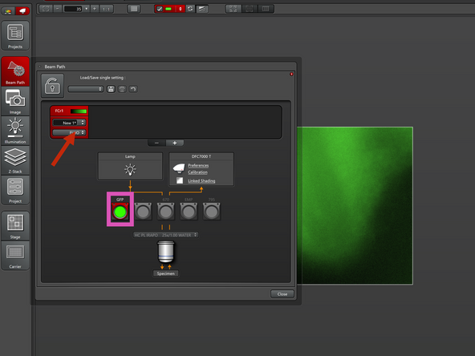
Task: Click the zoom out minus toolbar button
Action: [x=58, y=9]
